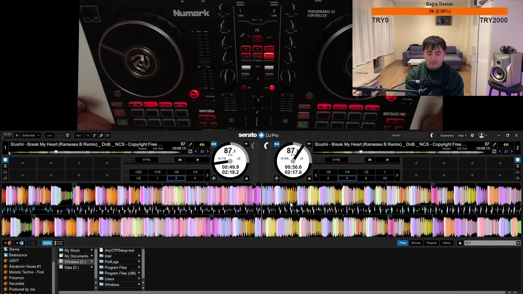Viewport: 523px width, 294px height.
Task: Switch to simple list view icon
Action: [58, 243]
